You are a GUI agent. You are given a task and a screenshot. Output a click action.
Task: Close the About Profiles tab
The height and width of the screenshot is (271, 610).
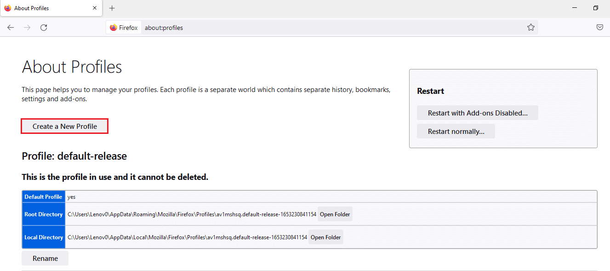pos(95,8)
